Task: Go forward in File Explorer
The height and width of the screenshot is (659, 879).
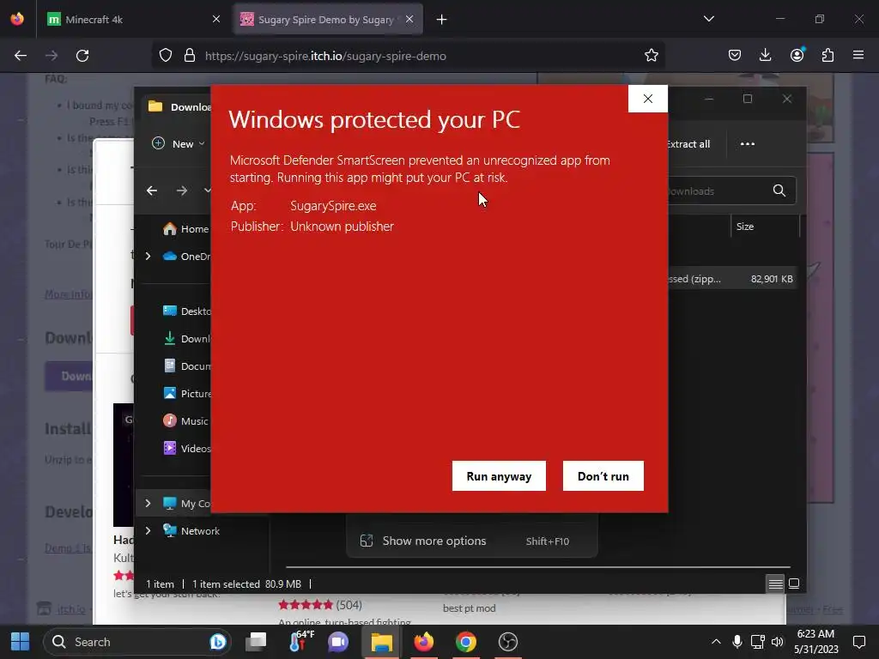Action: pos(182,191)
